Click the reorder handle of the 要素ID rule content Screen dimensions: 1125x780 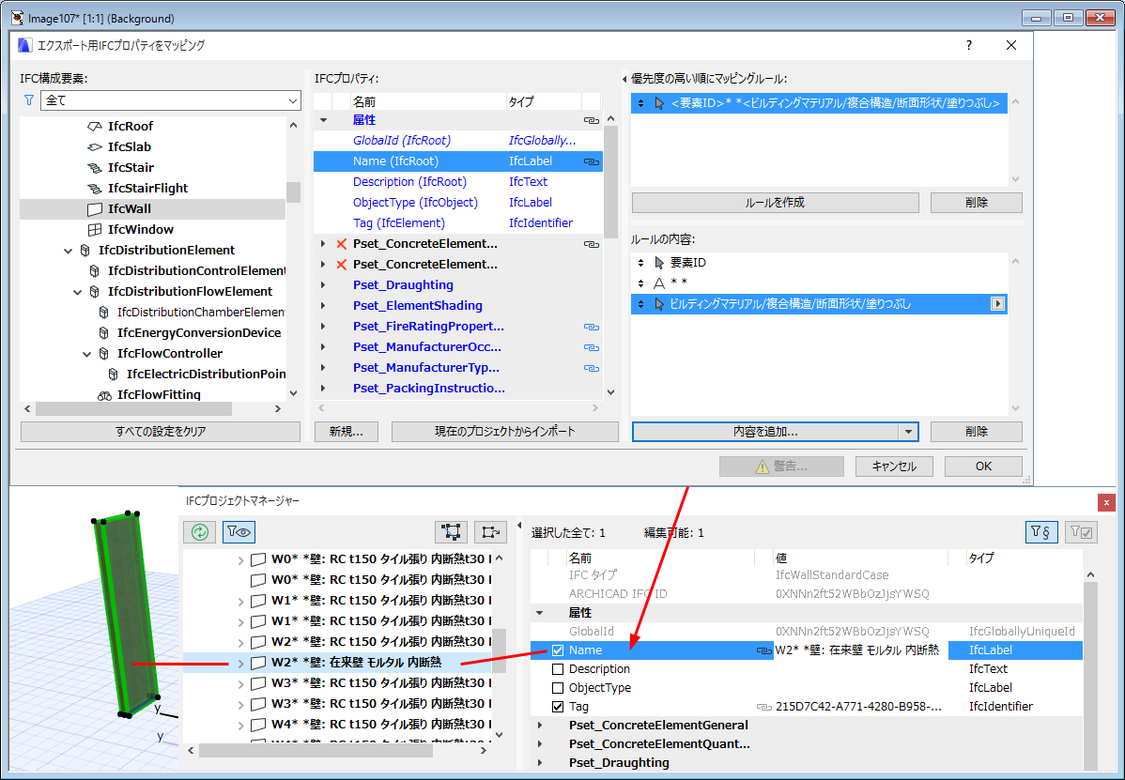640,263
